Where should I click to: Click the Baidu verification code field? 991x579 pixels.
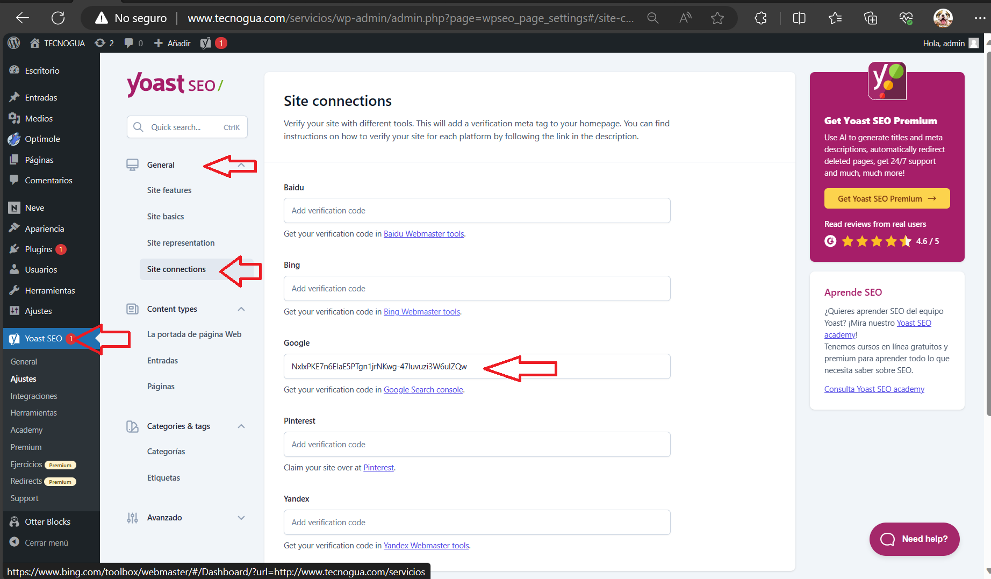tap(477, 211)
